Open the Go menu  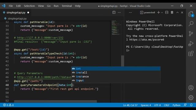(49, 6)
